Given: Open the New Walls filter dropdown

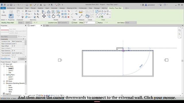Looking at the screenshot, I should [9, 37].
